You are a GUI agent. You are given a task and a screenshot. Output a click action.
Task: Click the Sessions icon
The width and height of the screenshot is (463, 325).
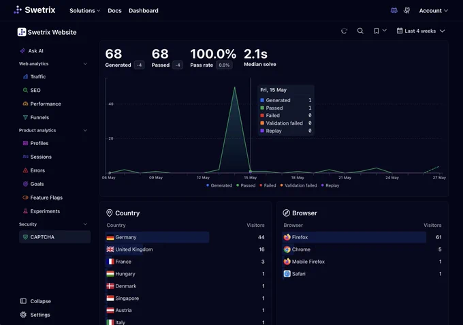25,157
